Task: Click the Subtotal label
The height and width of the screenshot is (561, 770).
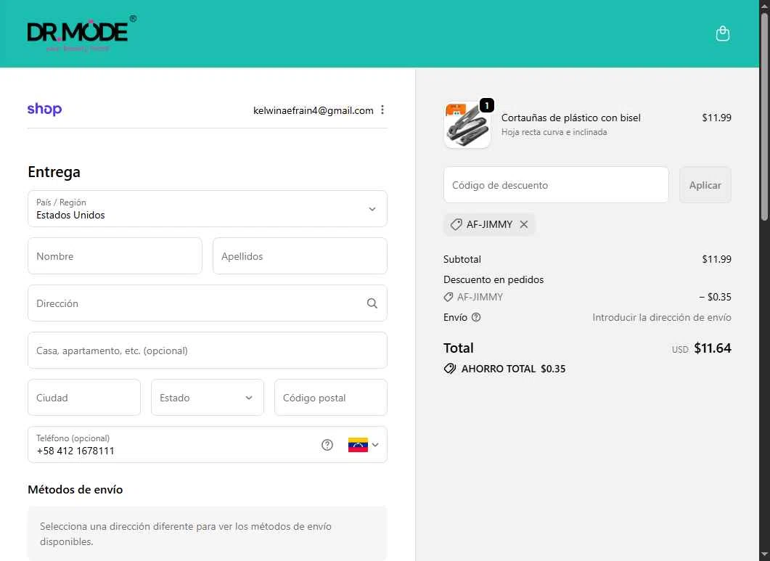Action: pyautogui.click(x=462, y=259)
